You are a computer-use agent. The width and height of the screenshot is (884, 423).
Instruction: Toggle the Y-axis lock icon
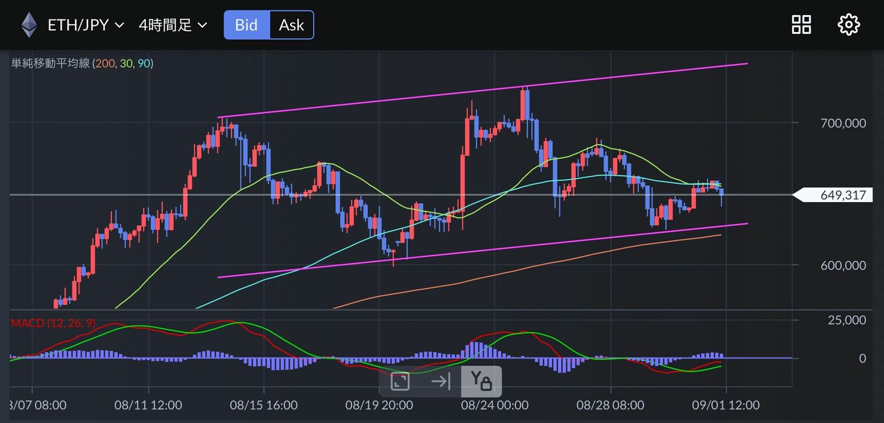click(481, 382)
